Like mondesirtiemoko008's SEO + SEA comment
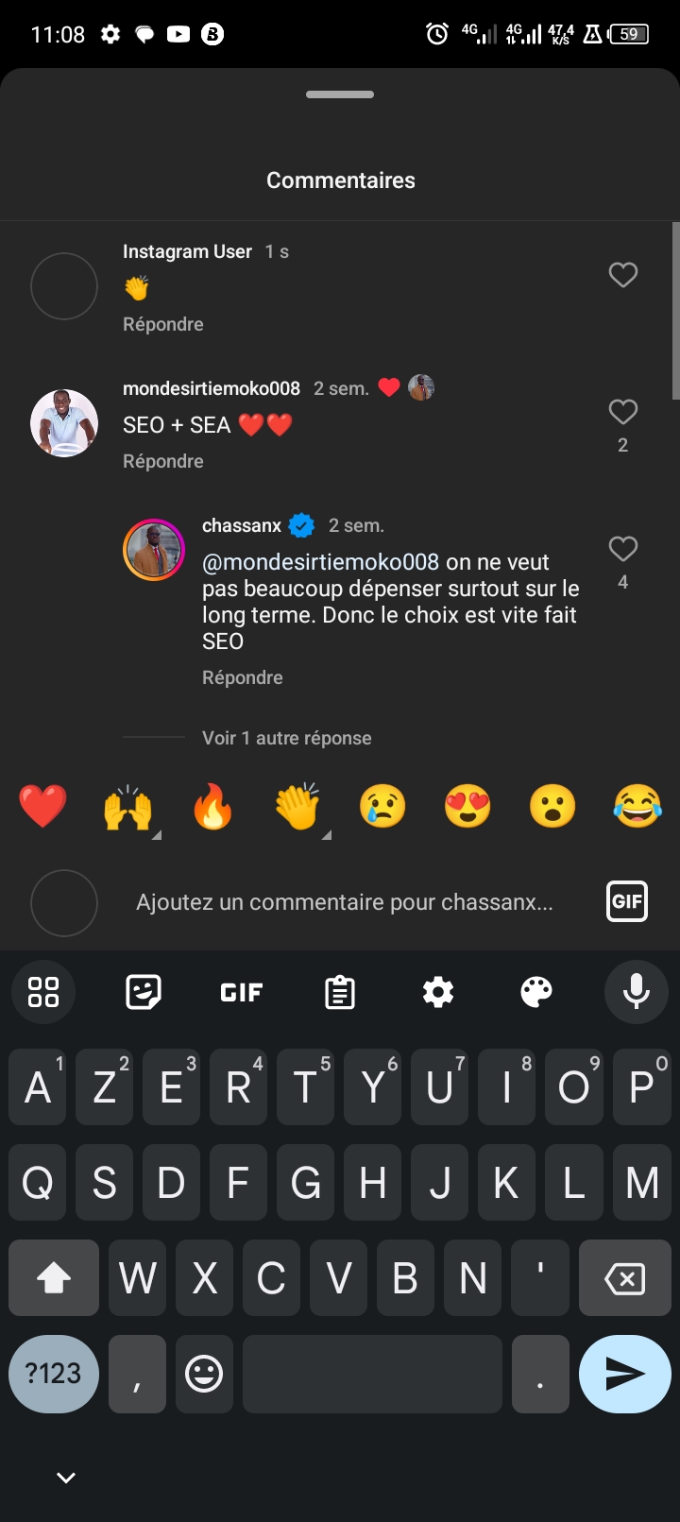The image size is (680, 1522). (x=622, y=412)
